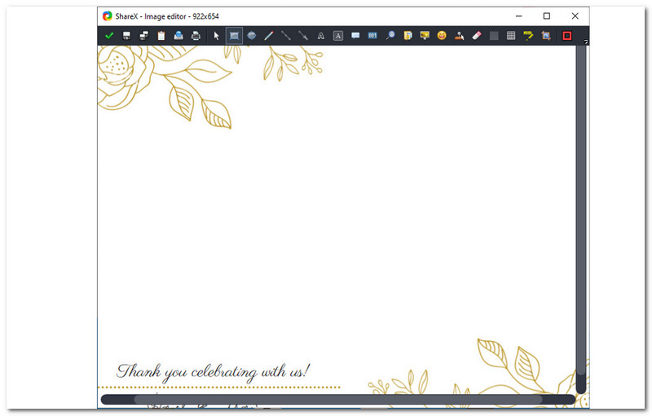Upload the image with the cloud upload icon

pos(178,36)
